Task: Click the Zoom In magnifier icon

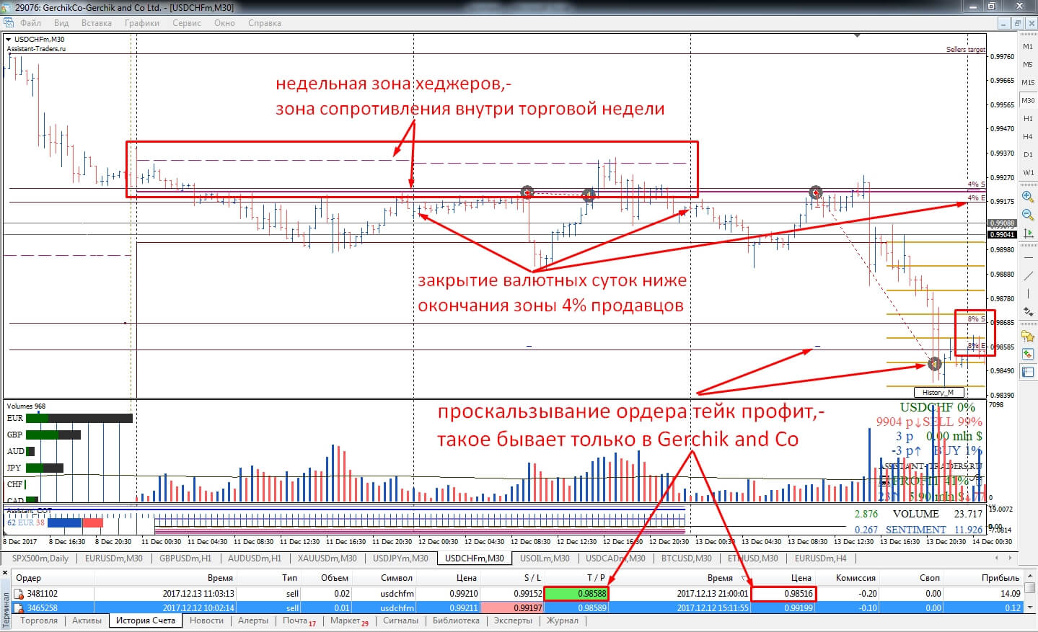Action: [1028, 197]
